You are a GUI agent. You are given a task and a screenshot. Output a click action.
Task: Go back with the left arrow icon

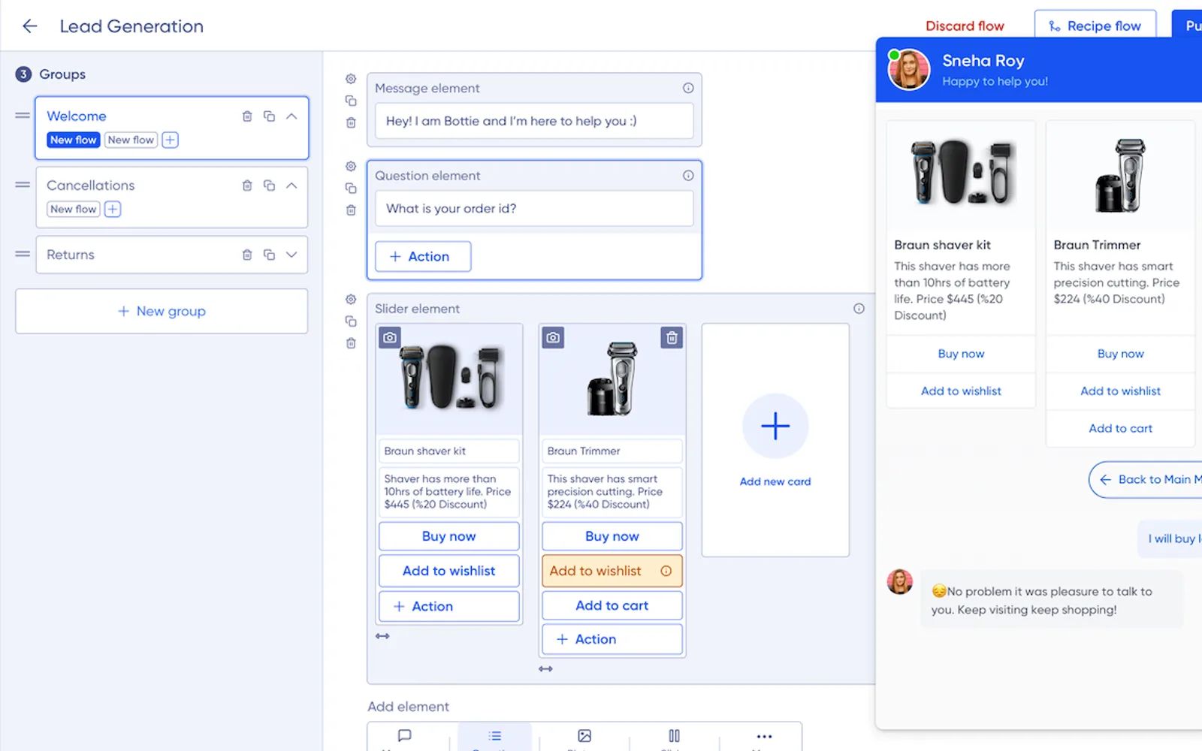[30, 26]
